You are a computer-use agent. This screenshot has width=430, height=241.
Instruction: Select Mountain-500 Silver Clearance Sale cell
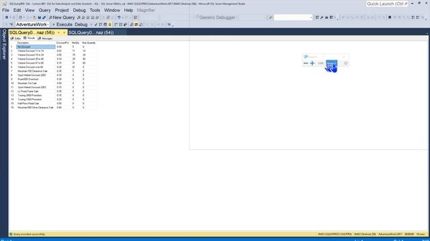36,108
